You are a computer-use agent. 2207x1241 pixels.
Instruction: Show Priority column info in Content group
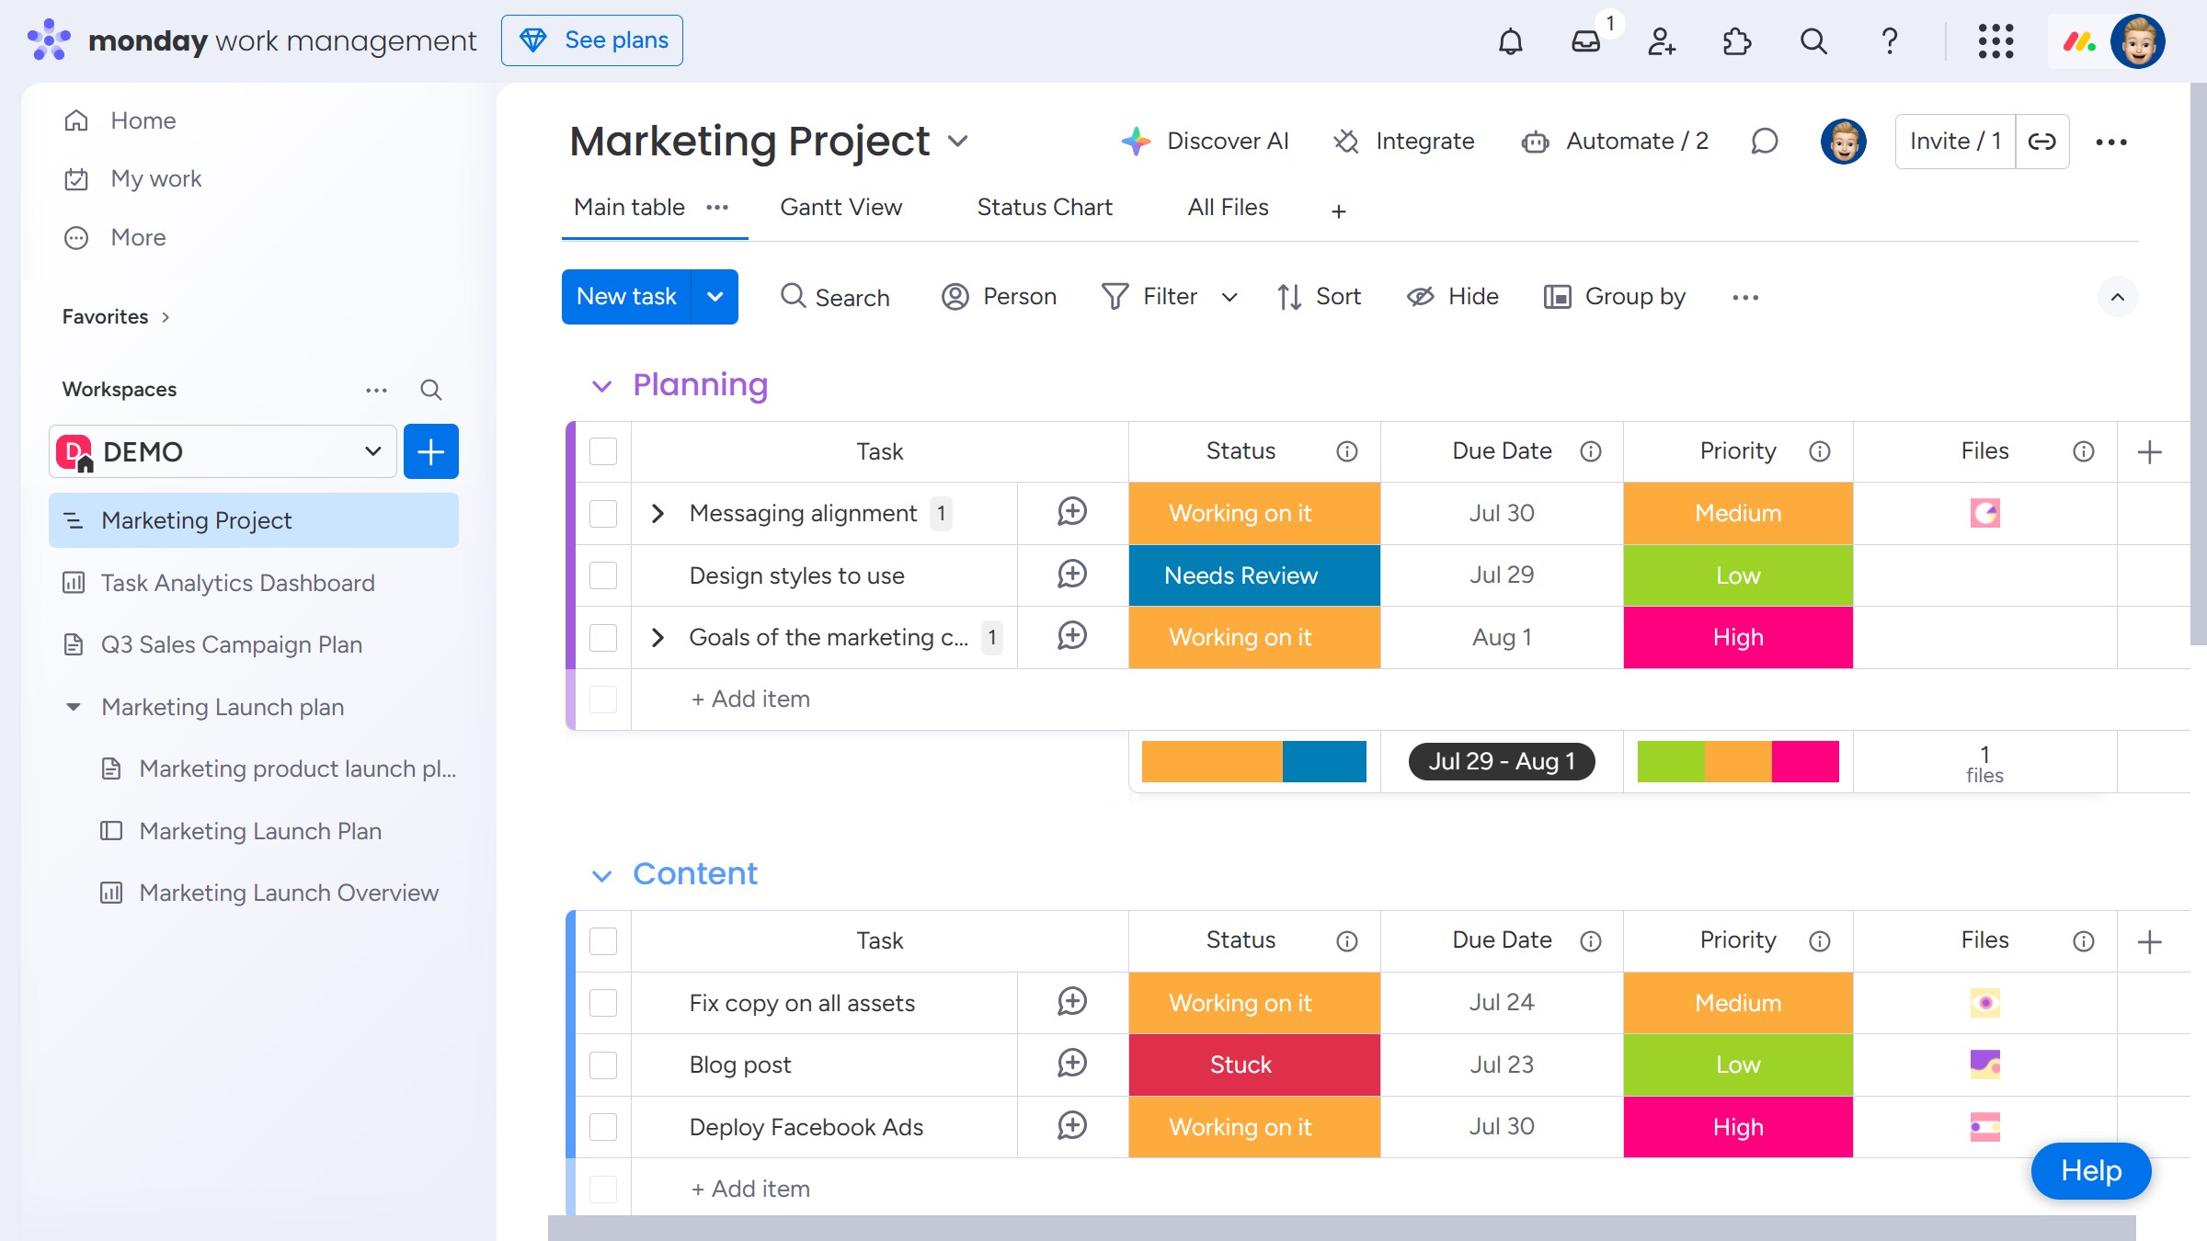point(1820,941)
